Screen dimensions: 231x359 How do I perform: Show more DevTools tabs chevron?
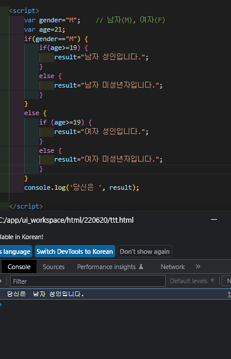tap(198, 267)
